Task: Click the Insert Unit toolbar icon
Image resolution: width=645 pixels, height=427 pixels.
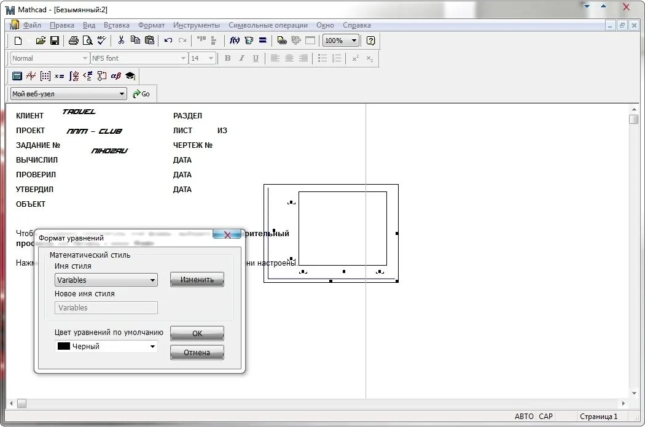Action: (x=248, y=40)
